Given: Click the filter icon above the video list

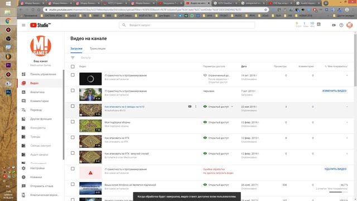Looking at the screenshot, I should pyautogui.click(x=73, y=58).
